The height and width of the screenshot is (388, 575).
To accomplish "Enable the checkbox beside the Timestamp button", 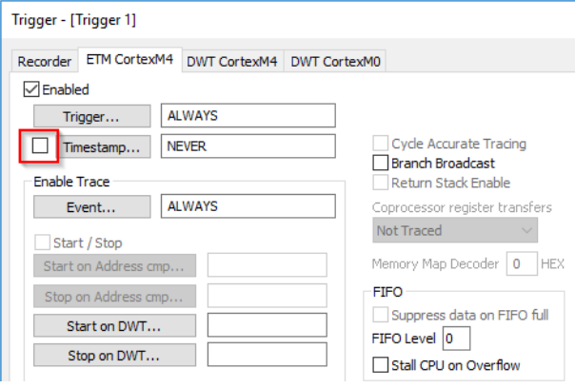I will click(x=39, y=147).
